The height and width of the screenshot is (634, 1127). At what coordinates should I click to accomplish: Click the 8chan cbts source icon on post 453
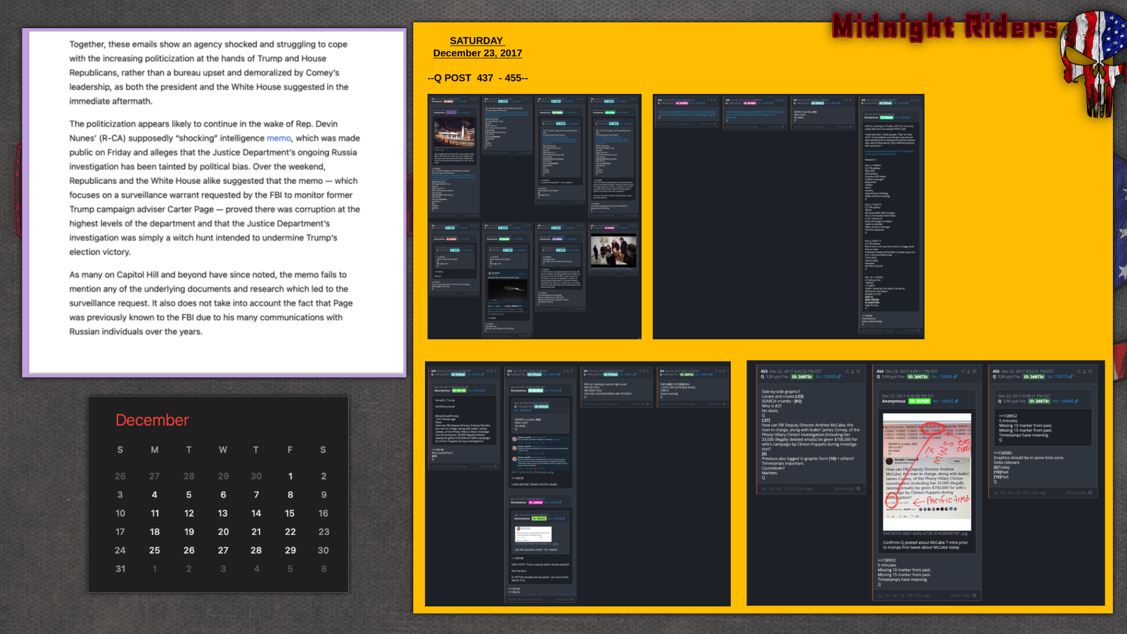(858, 488)
